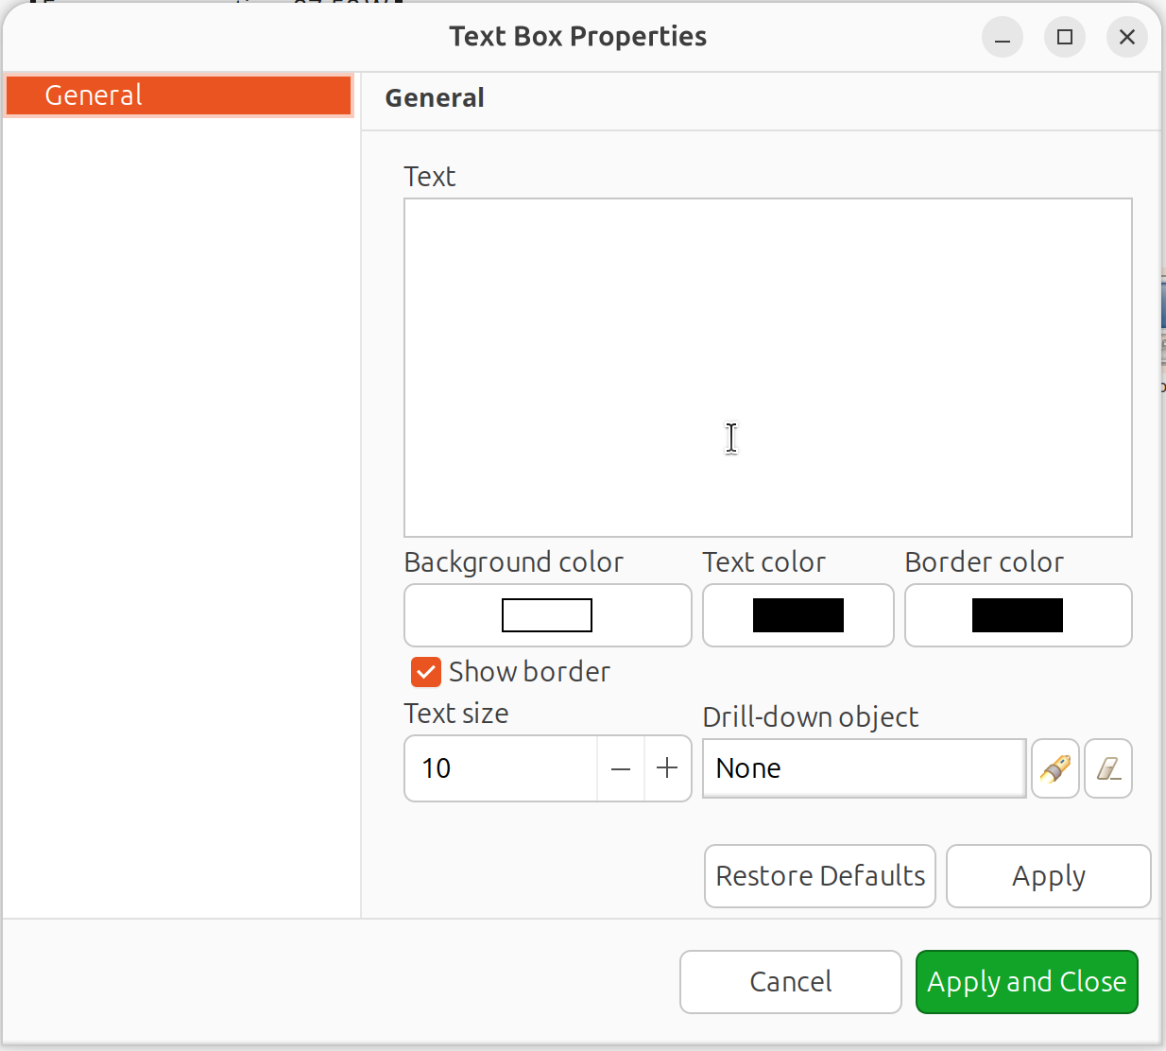Click the General header above the settings
Image resolution: width=1166 pixels, height=1051 pixels.
pyautogui.click(x=435, y=97)
